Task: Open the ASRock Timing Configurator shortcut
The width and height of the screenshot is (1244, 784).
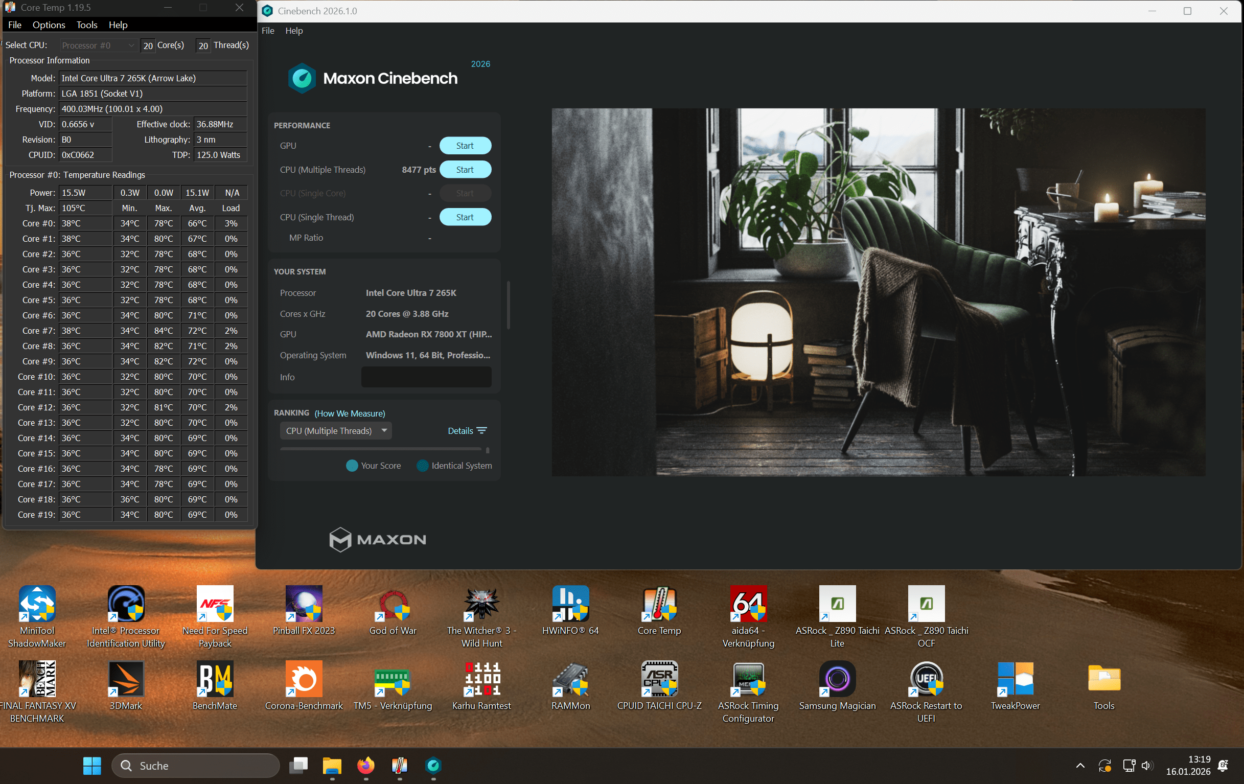Action: 748,679
